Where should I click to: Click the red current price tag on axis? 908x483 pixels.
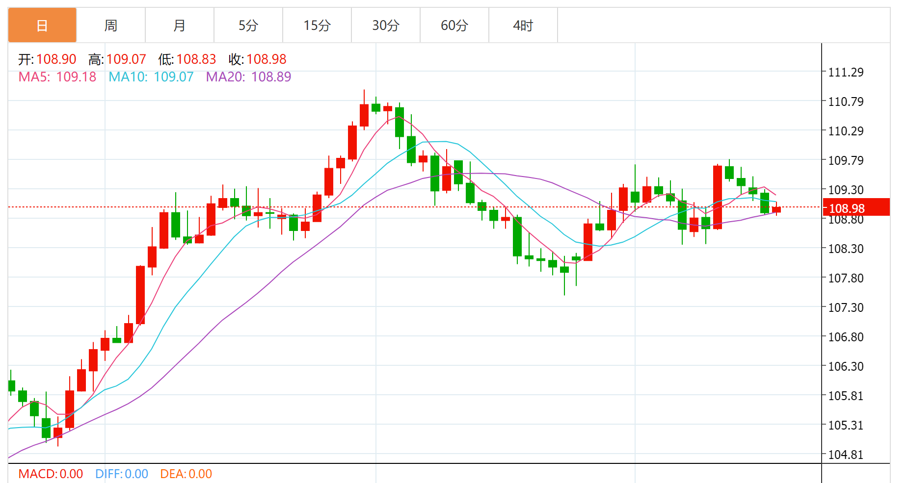click(x=856, y=207)
